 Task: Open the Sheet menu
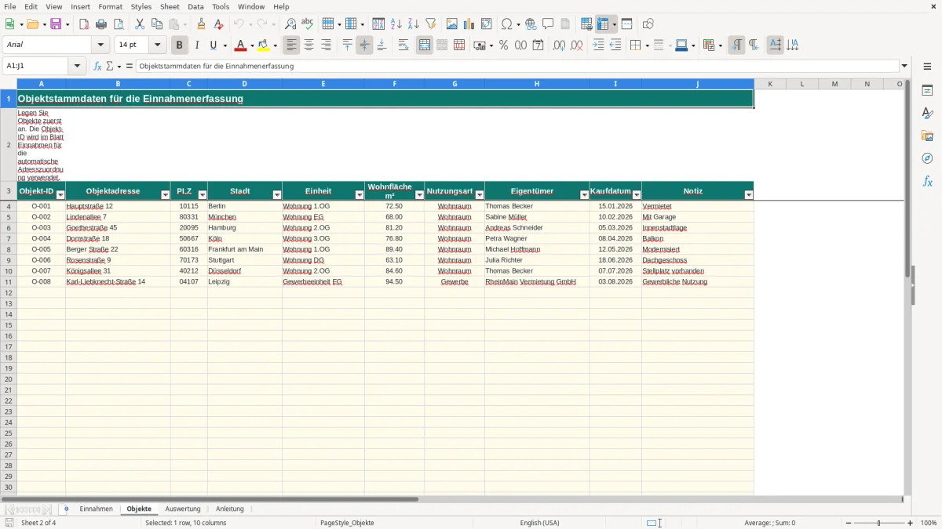click(x=170, y=6)
